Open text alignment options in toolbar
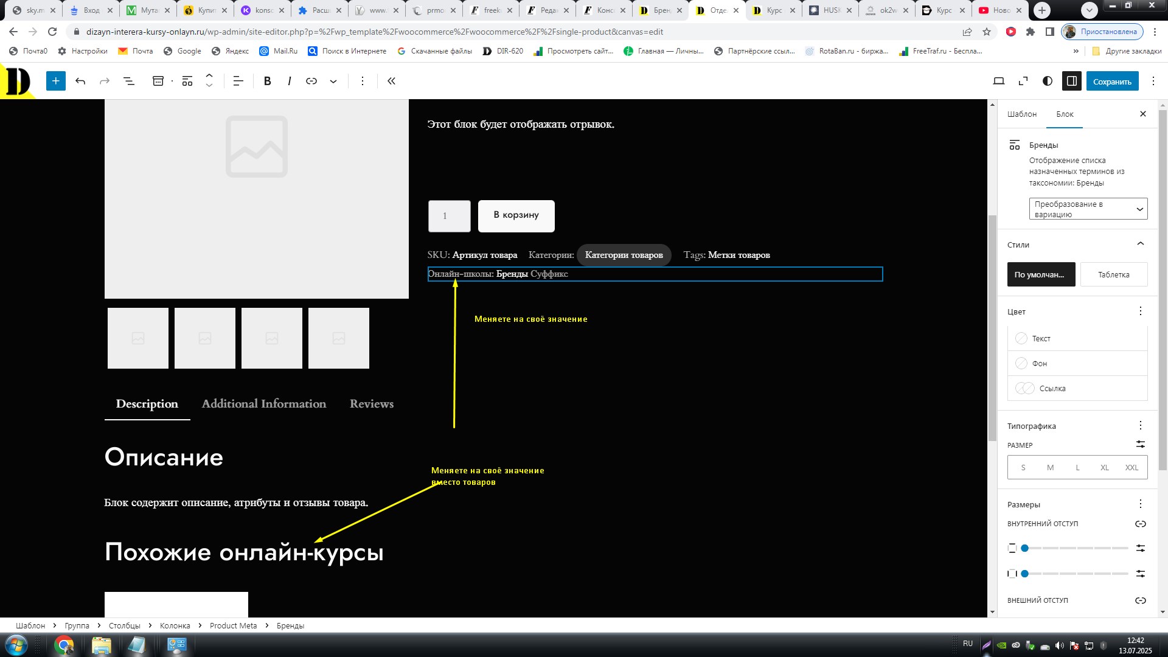1168x657 pixels. point(238,81)
